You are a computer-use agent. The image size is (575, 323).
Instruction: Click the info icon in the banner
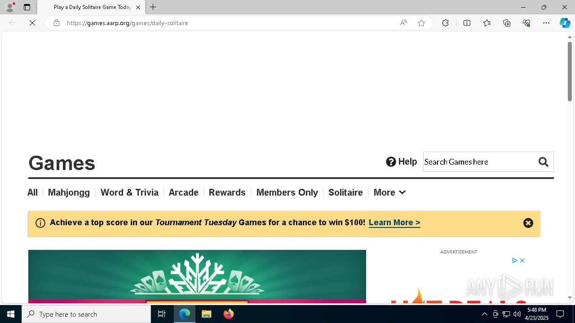(40, 223)
